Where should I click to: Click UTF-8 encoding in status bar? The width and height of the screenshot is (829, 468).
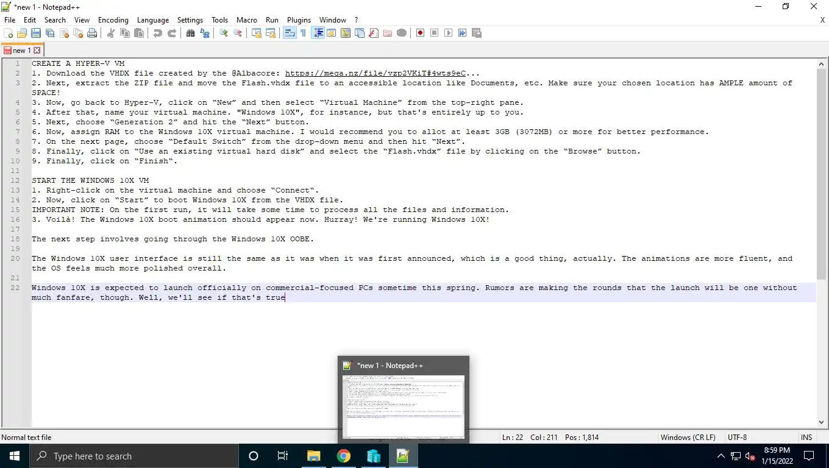(737, 437)
